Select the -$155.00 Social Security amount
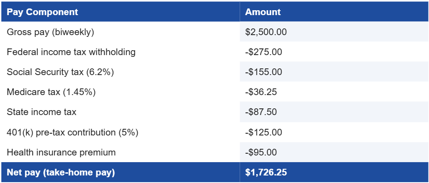The height and width of the screenshot is (183, 429). click(263, 72)
